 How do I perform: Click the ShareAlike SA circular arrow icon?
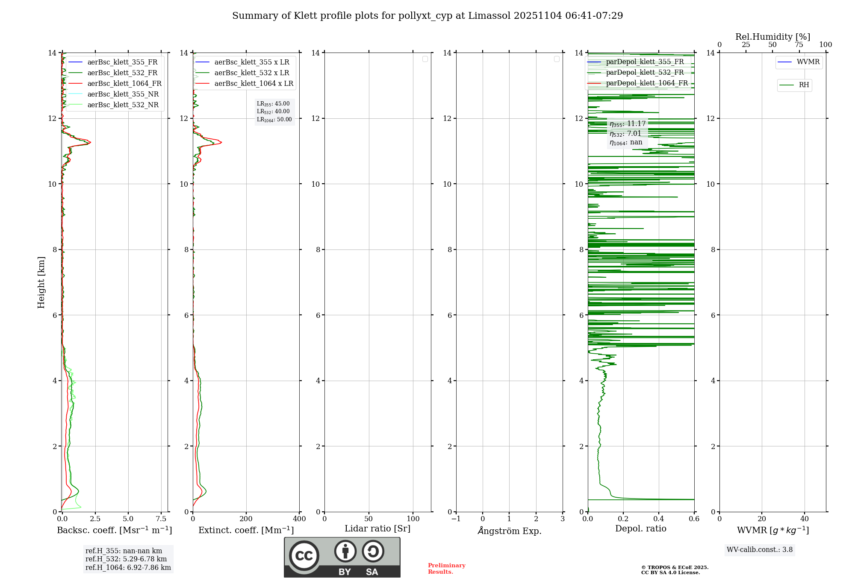point(373,551)
